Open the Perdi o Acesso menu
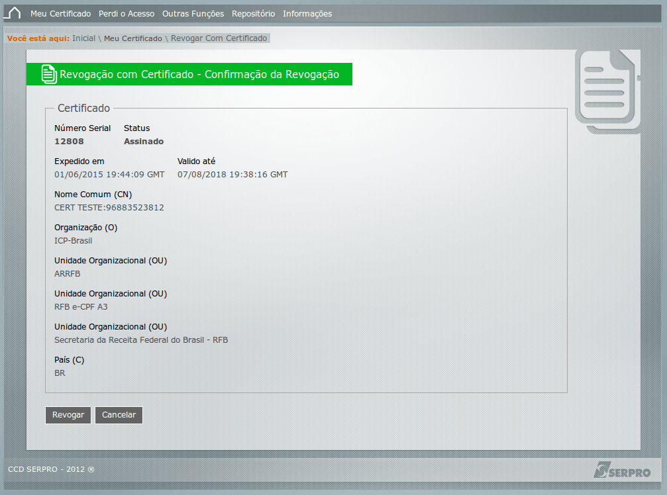667x495 pixels. [x=127, y=14]
